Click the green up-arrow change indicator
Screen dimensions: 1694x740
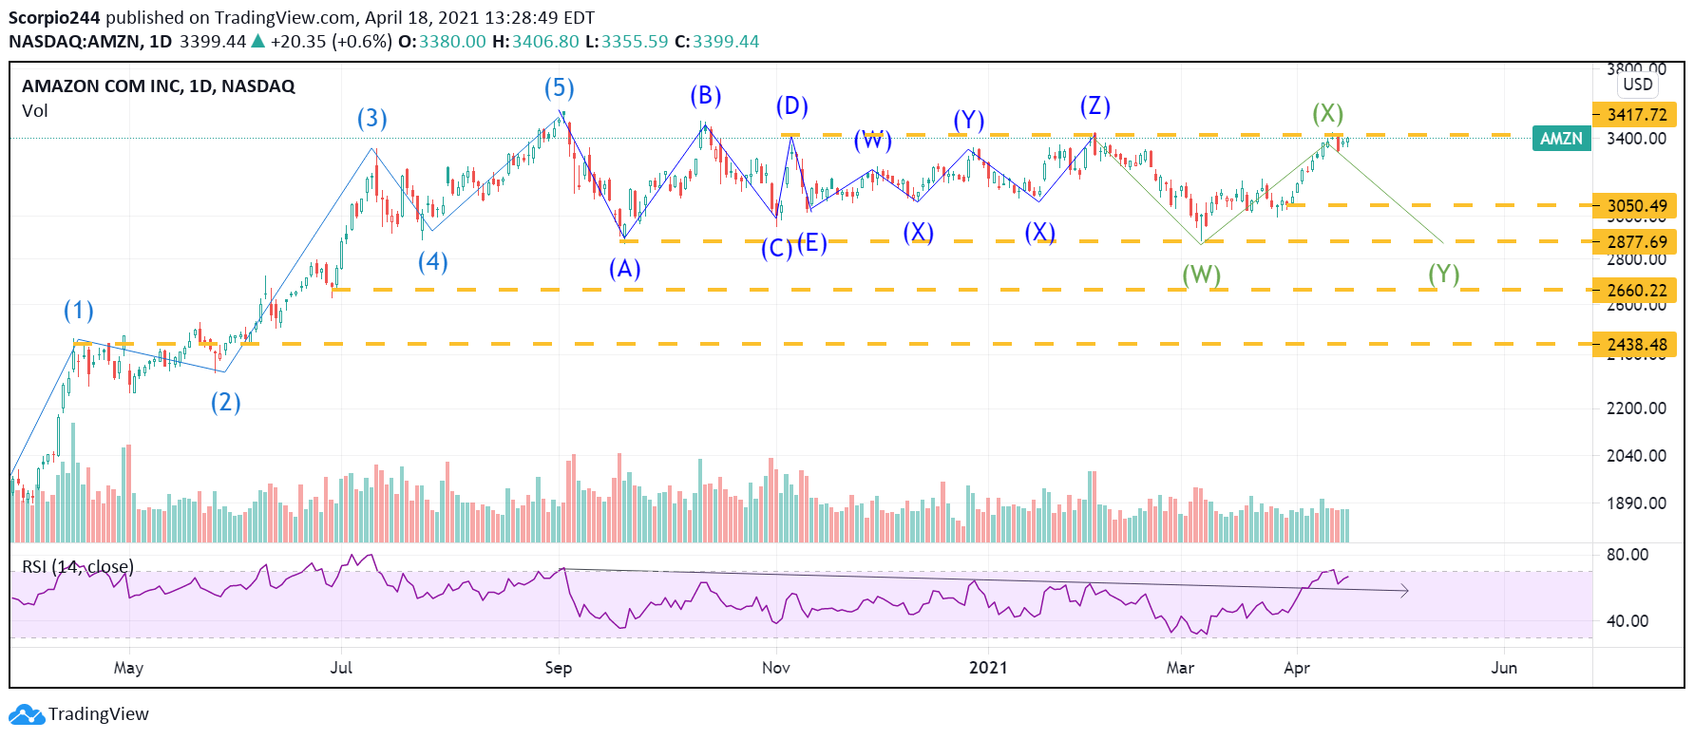click(x=257, y=41)
